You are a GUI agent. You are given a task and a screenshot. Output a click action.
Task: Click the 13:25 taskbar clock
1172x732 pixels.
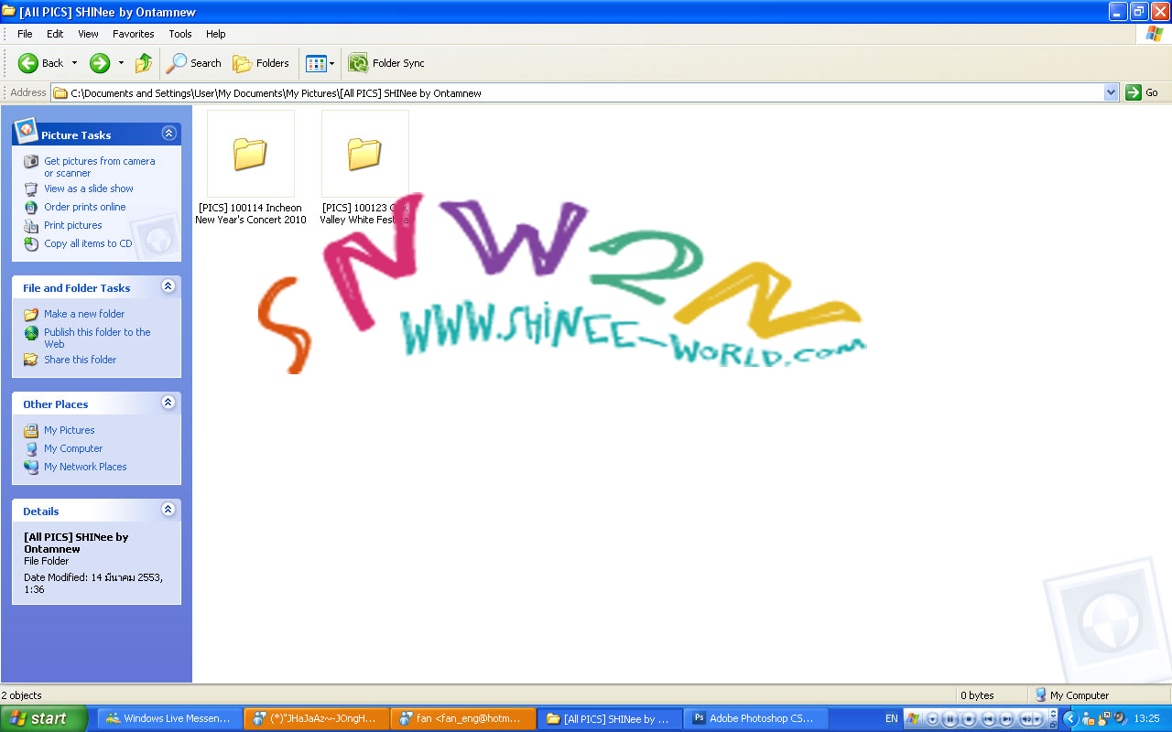click(x=1146, y=719)
